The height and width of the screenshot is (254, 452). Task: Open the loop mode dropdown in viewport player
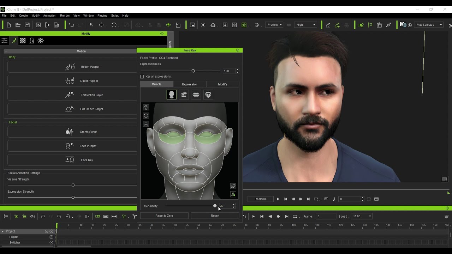[x=317, y=199]
